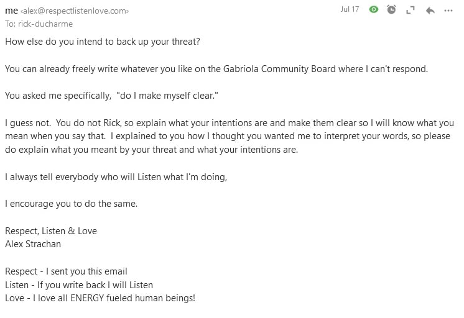Click the Gabriola Community Board sentence

(216, 69)
